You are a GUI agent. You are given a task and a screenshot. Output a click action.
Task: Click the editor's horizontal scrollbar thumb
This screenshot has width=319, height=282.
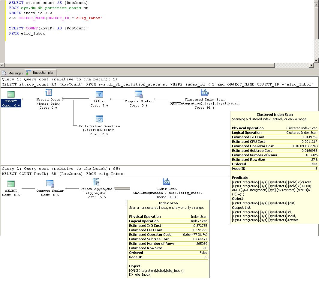140,65
